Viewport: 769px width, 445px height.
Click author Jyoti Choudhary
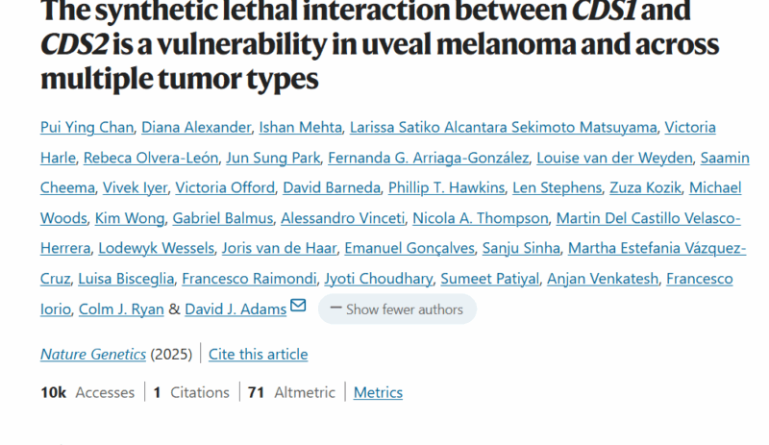379,279
